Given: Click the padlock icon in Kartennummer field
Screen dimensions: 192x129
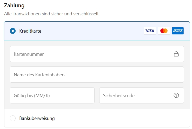Looking at the screenshot, I should pos(176,54).
